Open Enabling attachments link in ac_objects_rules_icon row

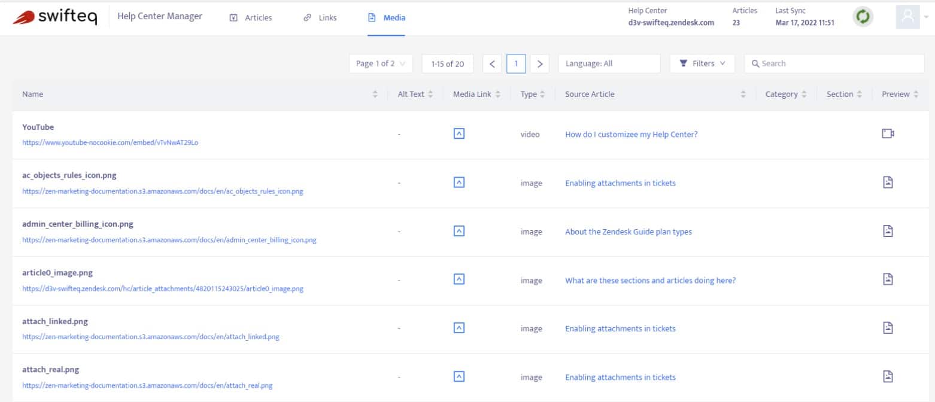(621, 183)
